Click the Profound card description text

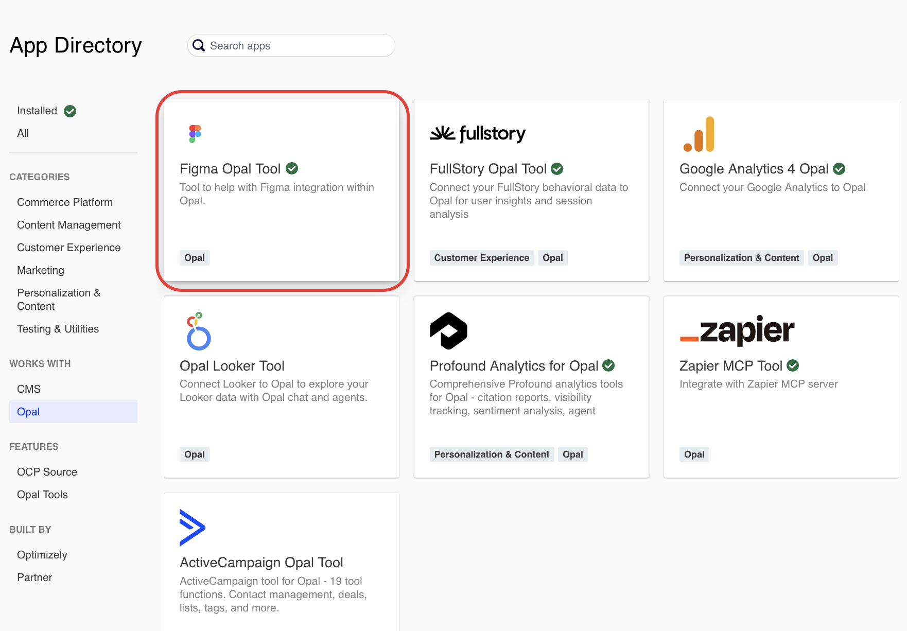(x=527, y=397)
